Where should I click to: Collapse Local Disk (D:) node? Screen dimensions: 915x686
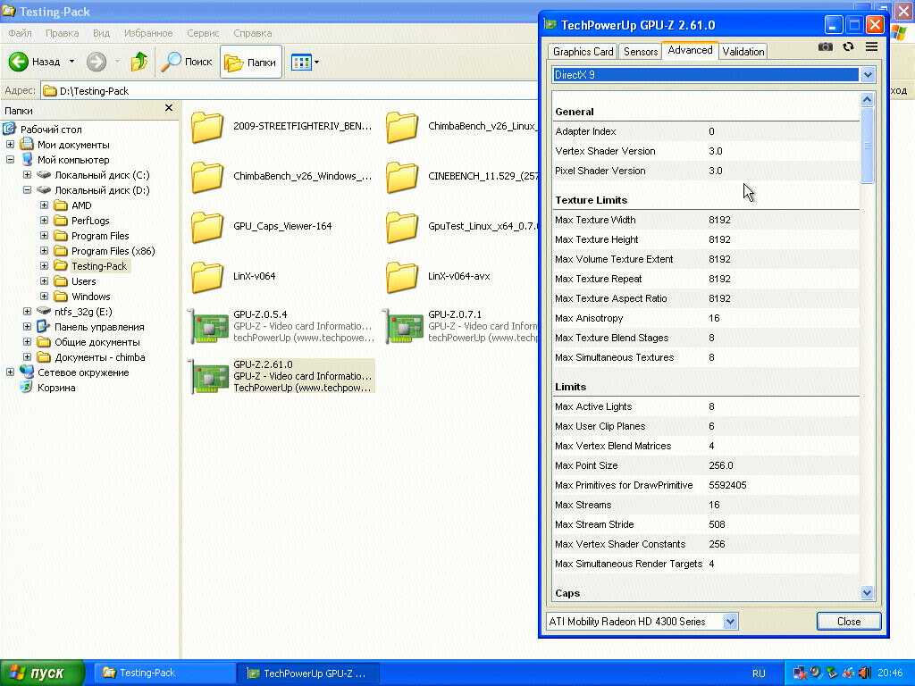pos(27,190)
